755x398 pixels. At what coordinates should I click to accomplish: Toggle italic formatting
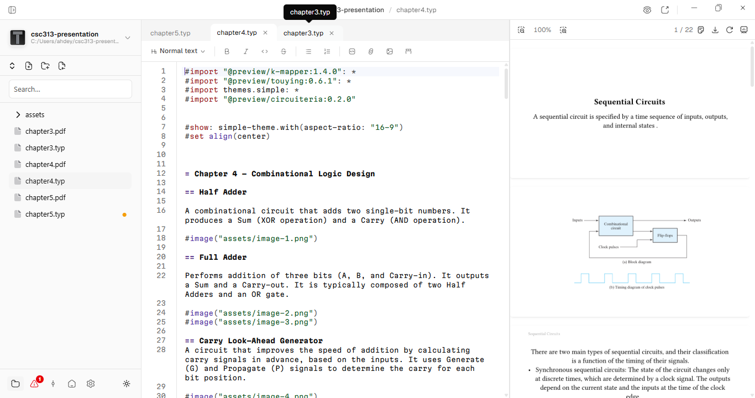(x=246, y=51)
